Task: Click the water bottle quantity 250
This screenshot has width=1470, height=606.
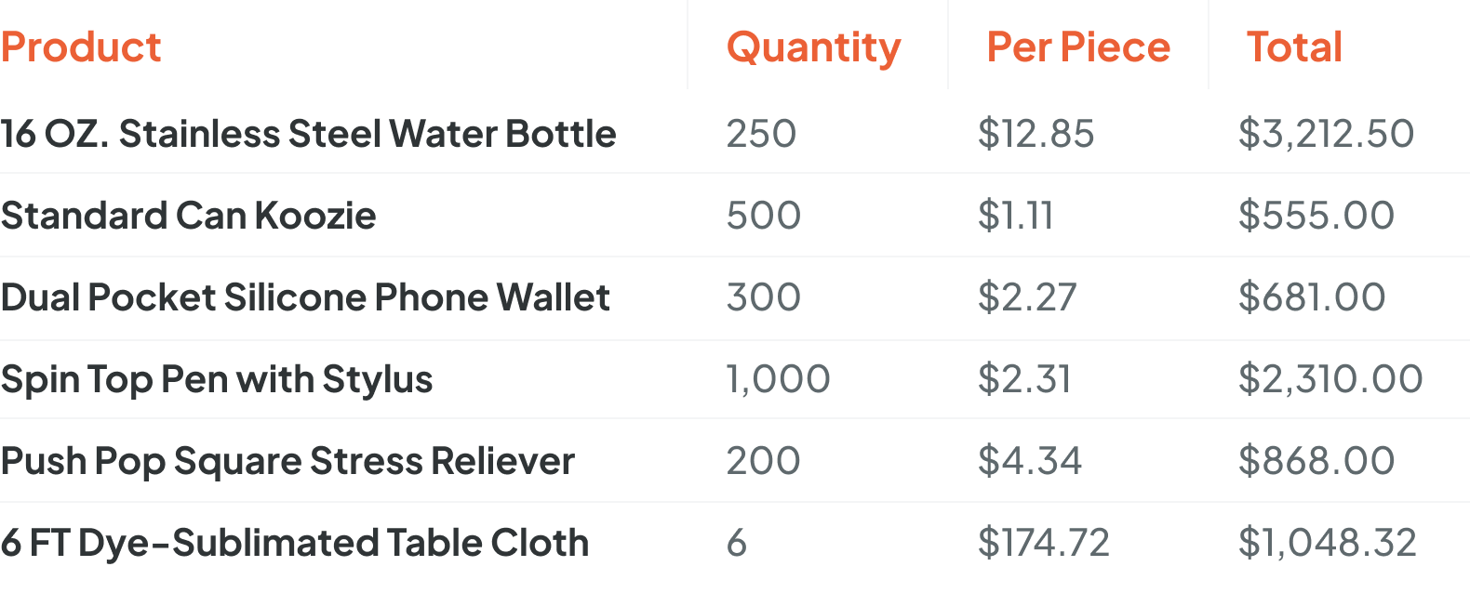Action: tap(761, 134)
